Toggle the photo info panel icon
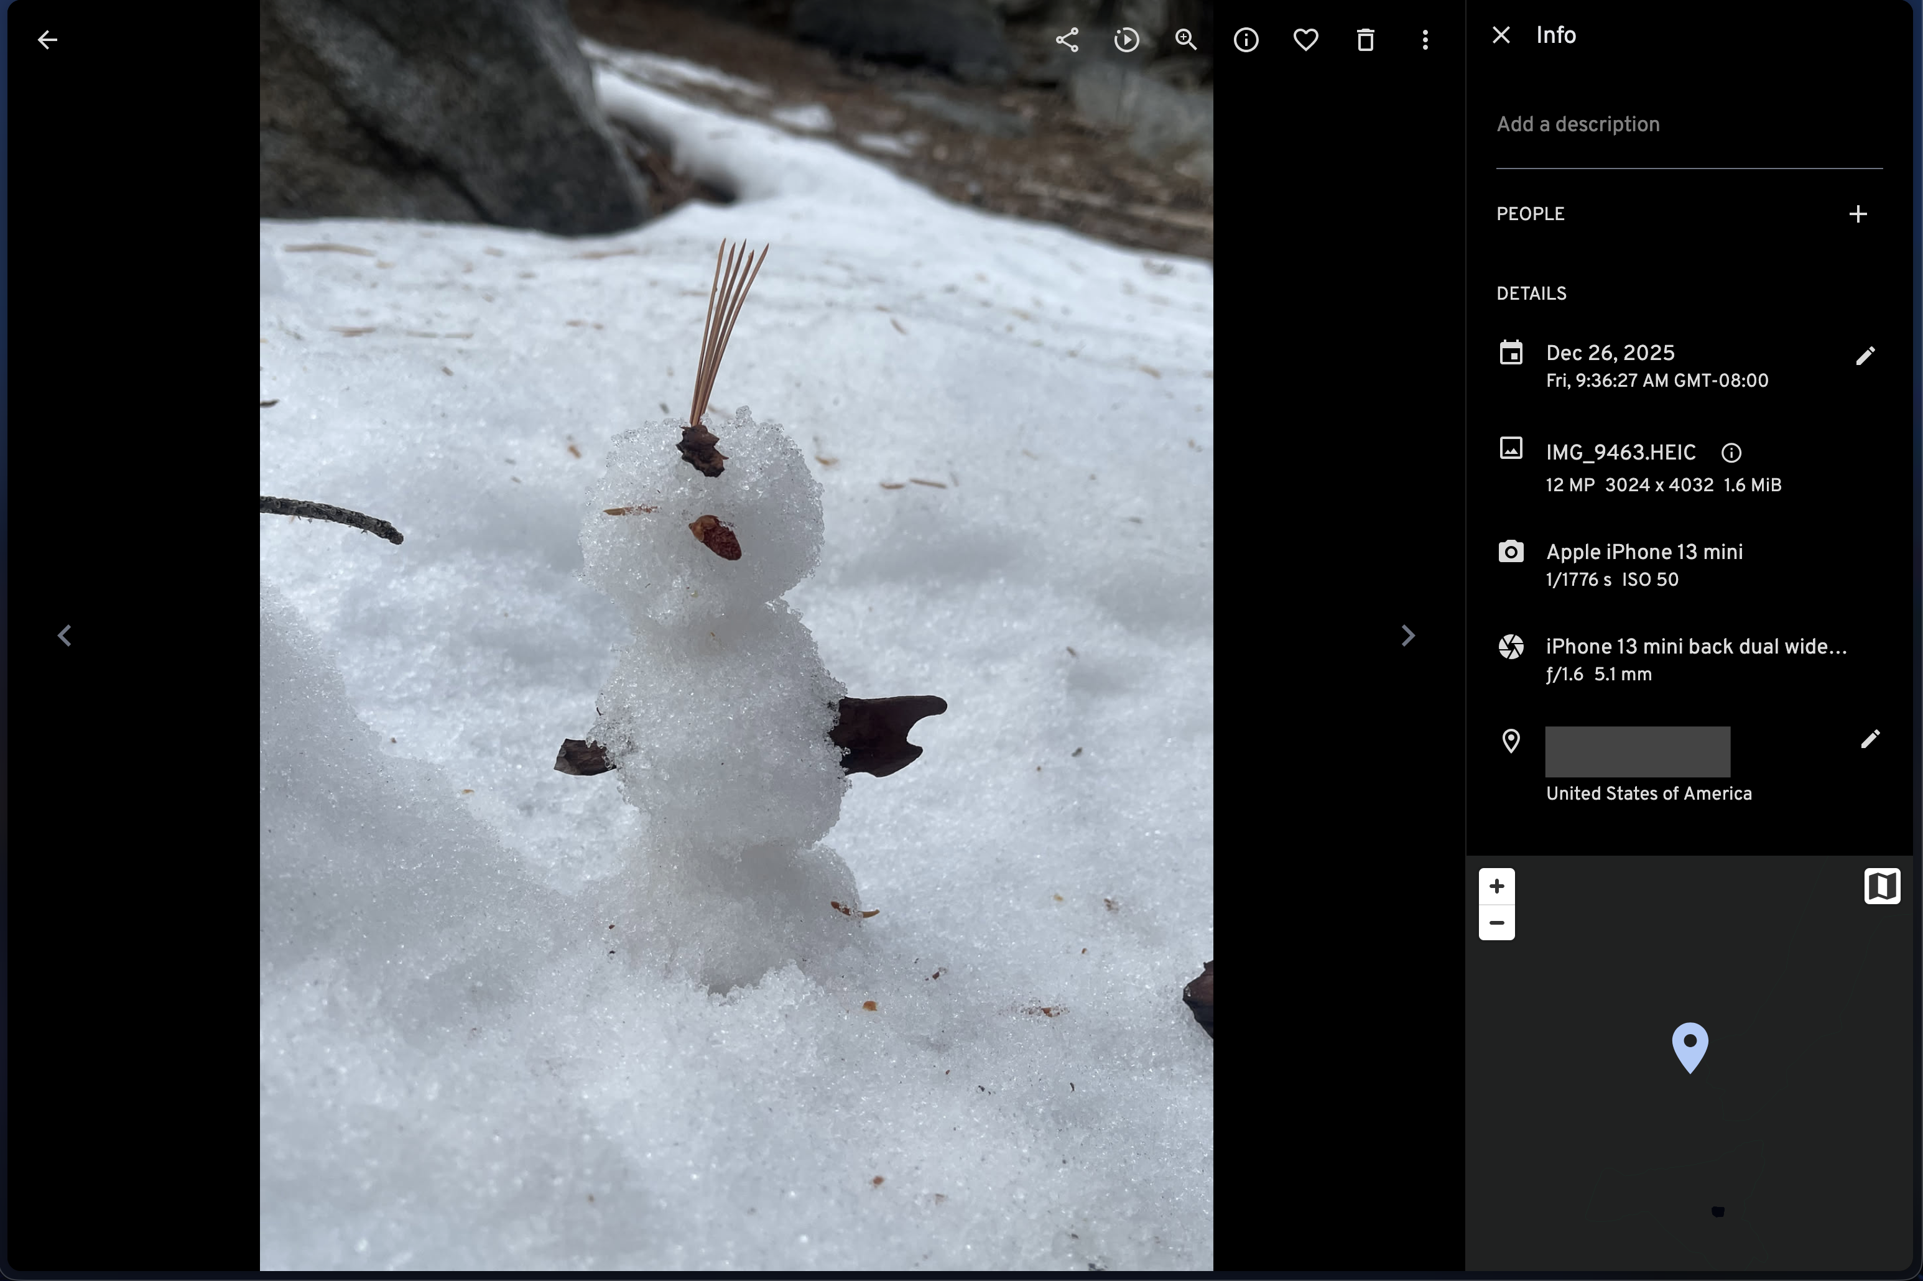This screenshot has width=1923, height=1281. pos(1246,39)
